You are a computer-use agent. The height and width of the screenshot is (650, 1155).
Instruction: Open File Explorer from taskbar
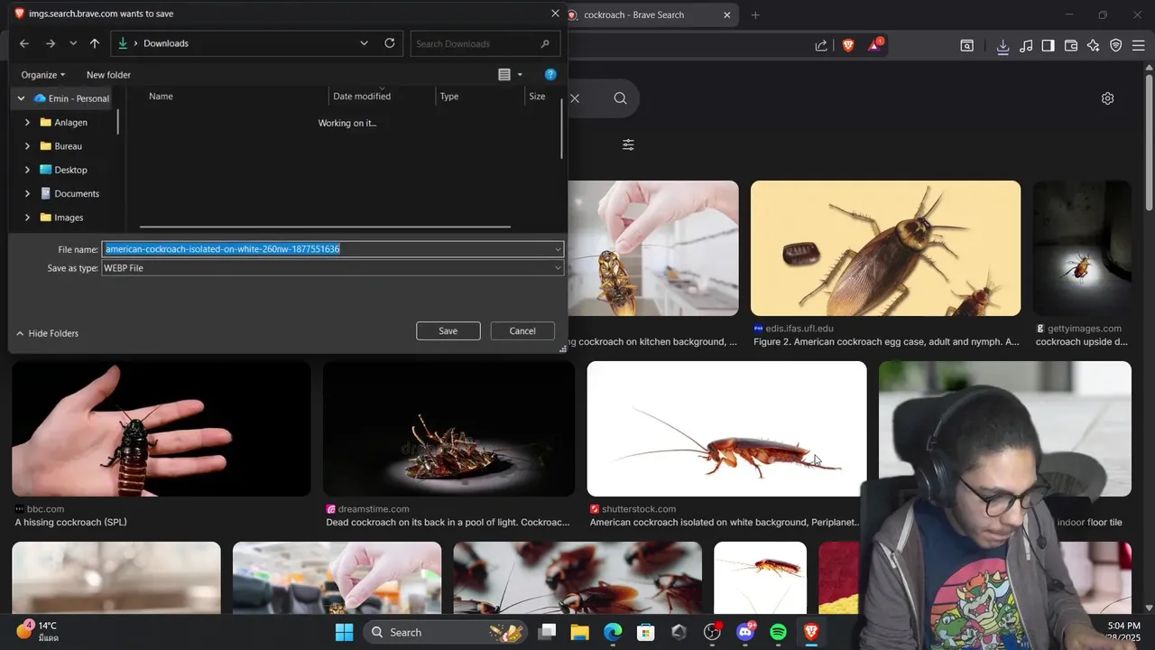click(579, 632)
